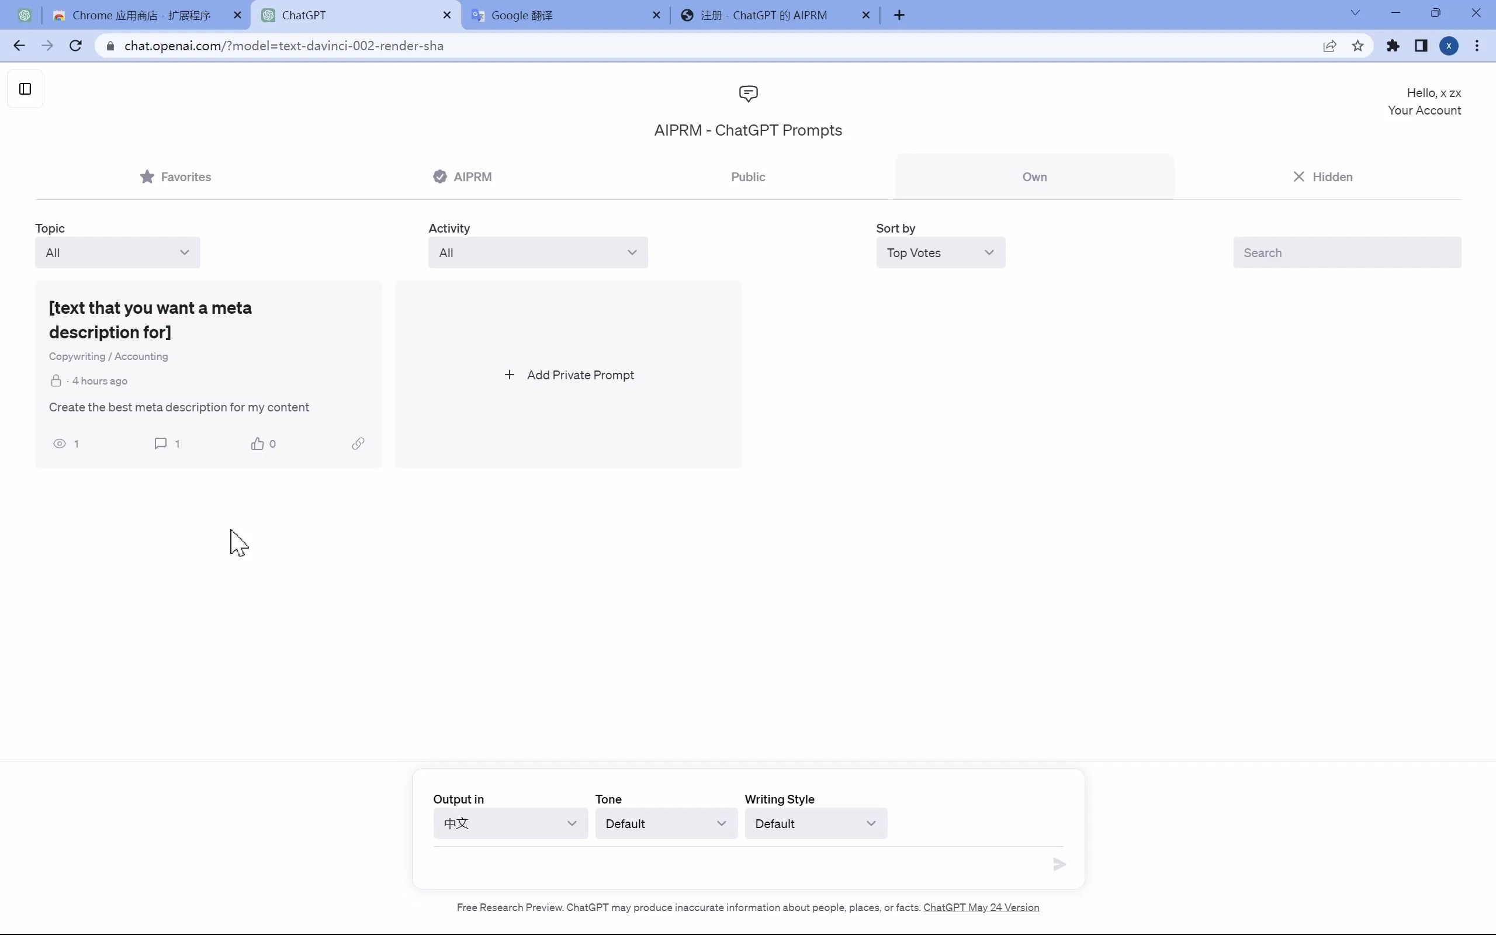Open the Topic dropdown
Viewport: 1496px width, 935px height.
[117, 252]
